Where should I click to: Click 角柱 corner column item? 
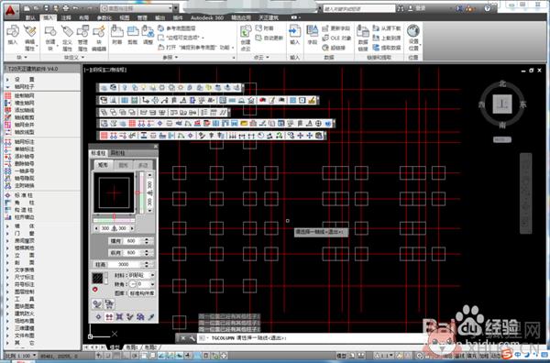click(x=19, y=203)
